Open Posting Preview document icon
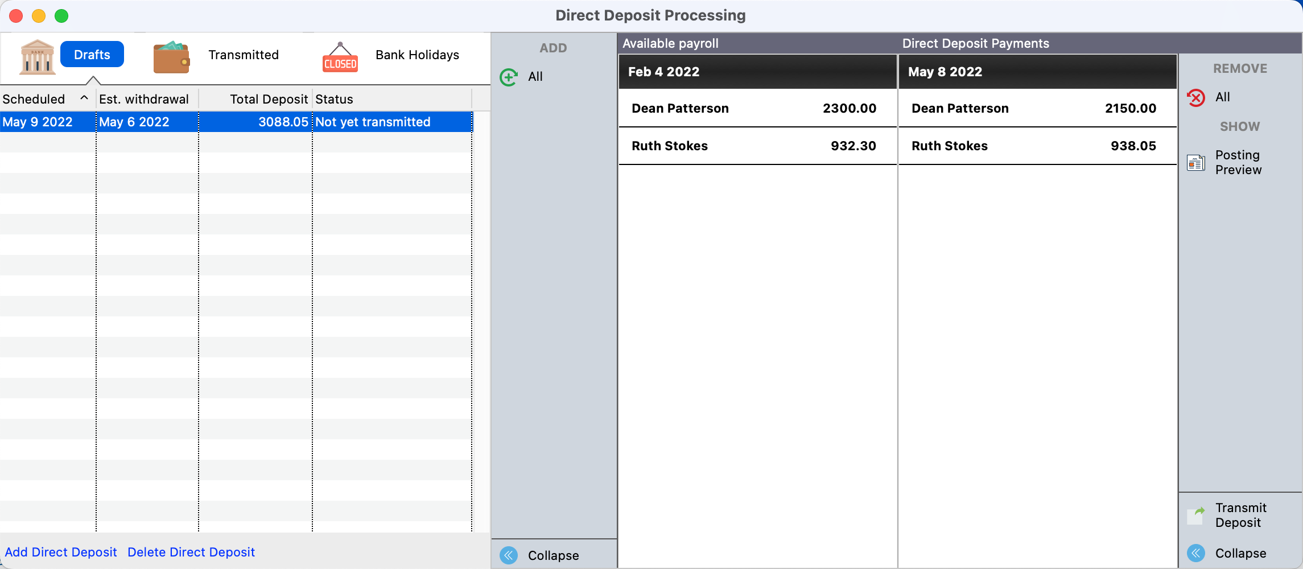This screenshot has width=1303, height=569. tap(1196, 163)
